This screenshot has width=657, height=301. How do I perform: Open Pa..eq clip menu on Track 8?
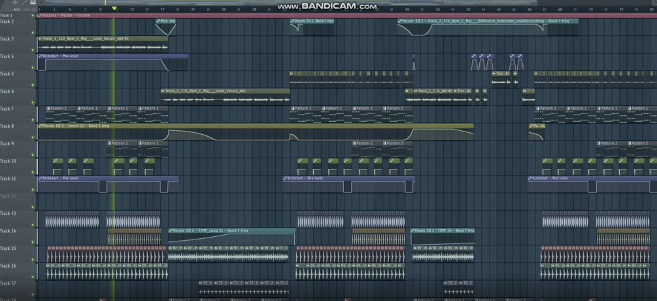[531, 126]
